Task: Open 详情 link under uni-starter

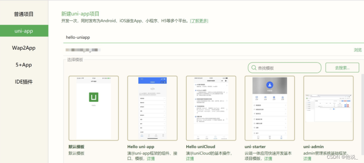Action: (x=268, y=159)
